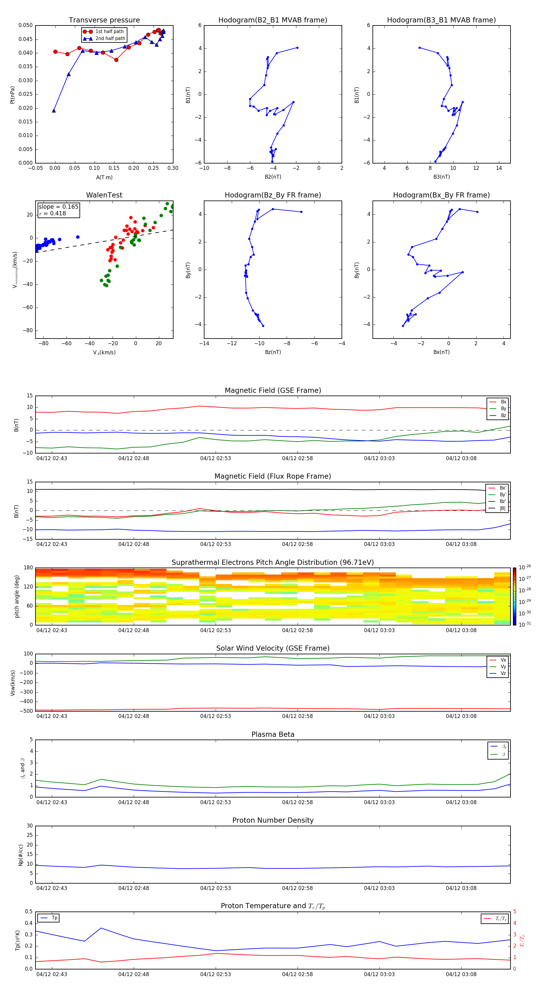The image size is (546, 1001).
Task: Click the Tp(10⁶K) y-axis label
Action: (18, 940)
